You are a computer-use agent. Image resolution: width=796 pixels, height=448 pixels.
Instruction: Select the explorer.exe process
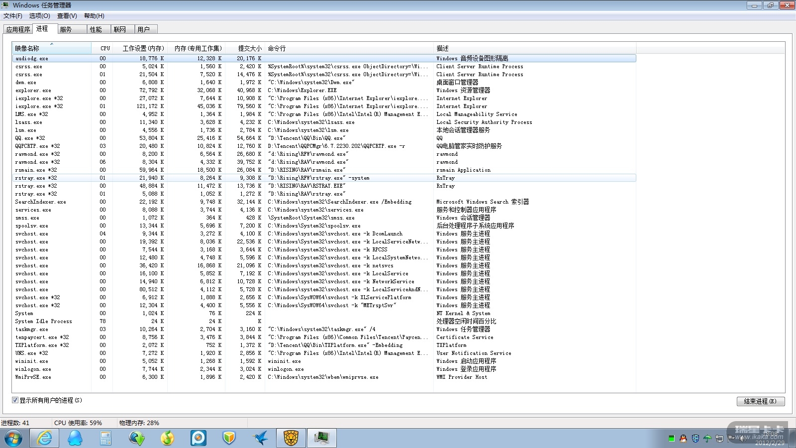click(x=324, y=90)
